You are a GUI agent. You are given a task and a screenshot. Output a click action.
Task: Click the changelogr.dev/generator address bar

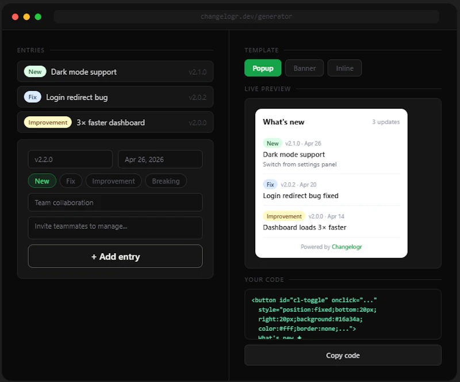point(247,17)
